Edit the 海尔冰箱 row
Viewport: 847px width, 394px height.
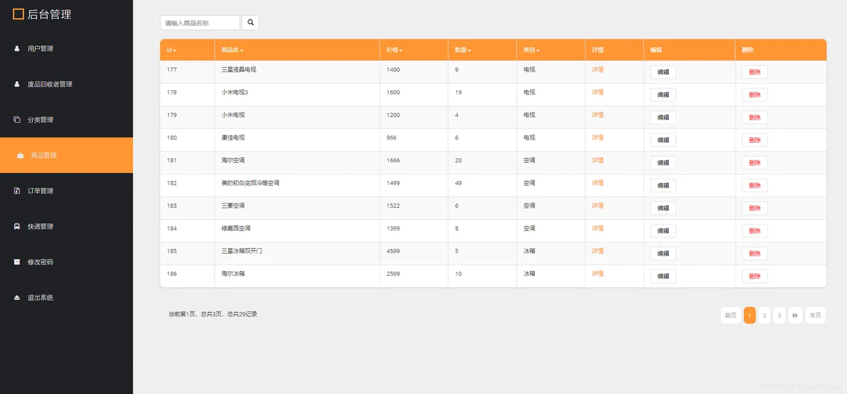pos(663,276)
